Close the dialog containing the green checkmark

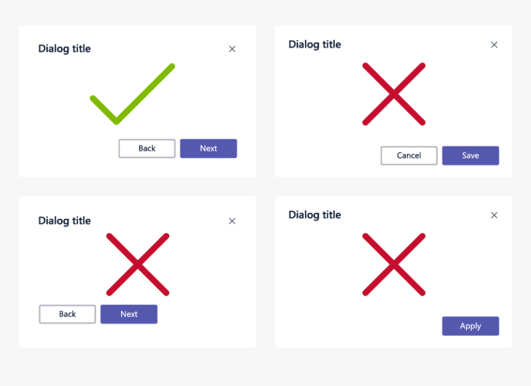tap(232, 49)
